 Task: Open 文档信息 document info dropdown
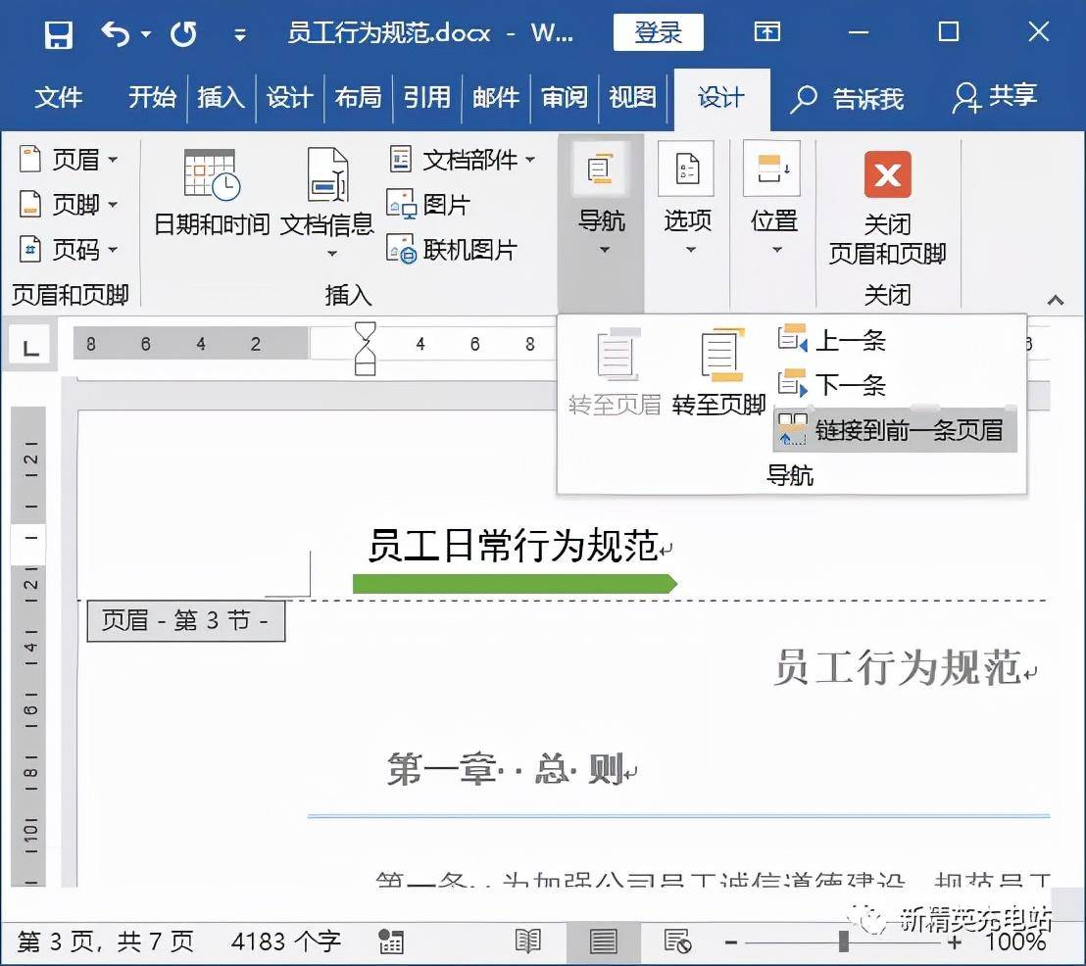coord(327,202)
